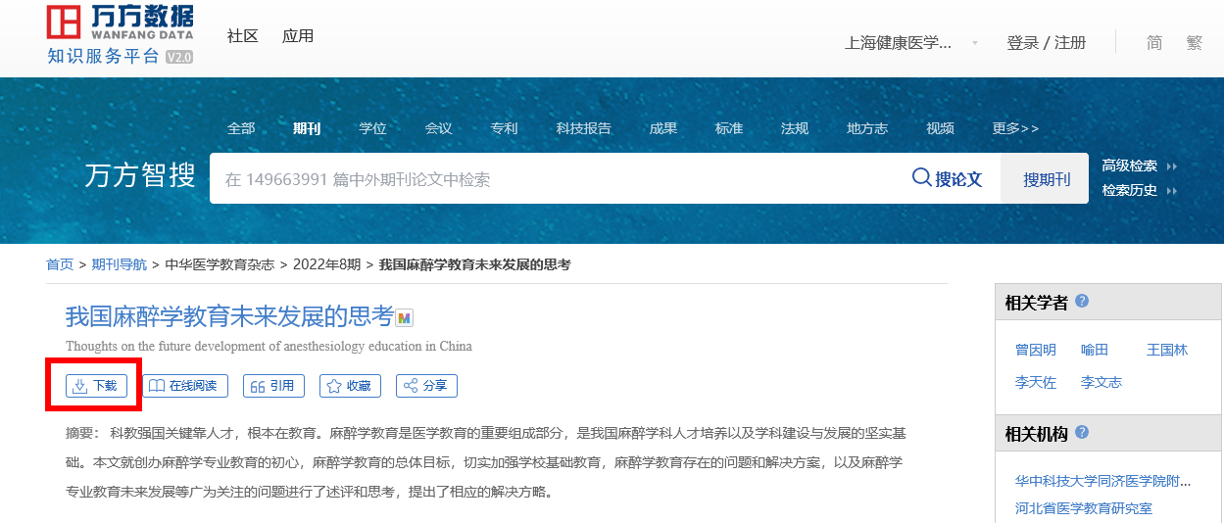This screenshot has height=523, width=1224.
Task: Add to favorites with 收藏 star
Action: point(349,386)
